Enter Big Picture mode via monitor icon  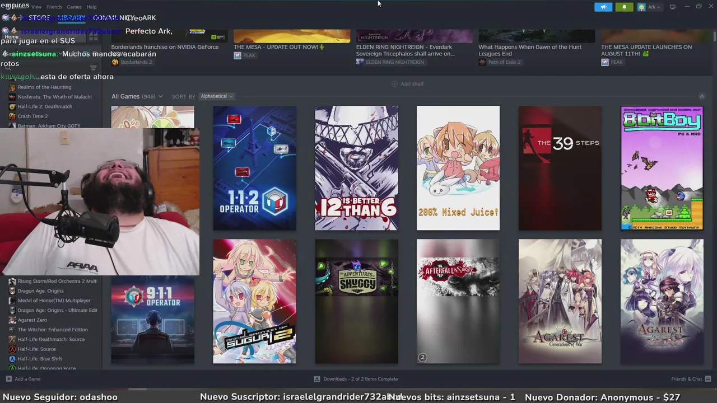point(673,7)
